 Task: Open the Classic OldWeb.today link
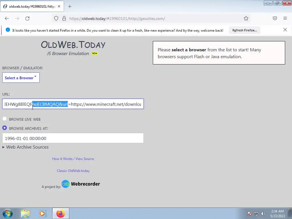pyautogui.click(x=73, y=171)
